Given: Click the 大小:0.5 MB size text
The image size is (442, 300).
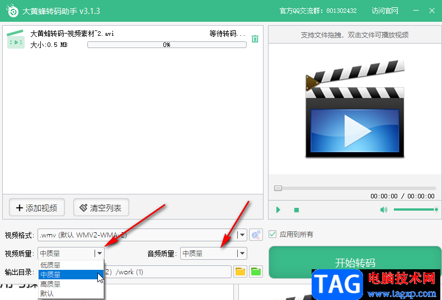Looking at the screenshot, I should [x=49, y=45].
